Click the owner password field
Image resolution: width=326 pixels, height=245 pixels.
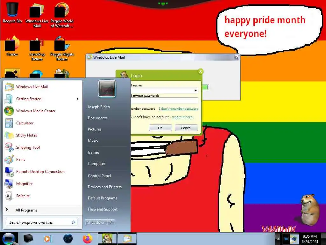(x=165, y=101)
